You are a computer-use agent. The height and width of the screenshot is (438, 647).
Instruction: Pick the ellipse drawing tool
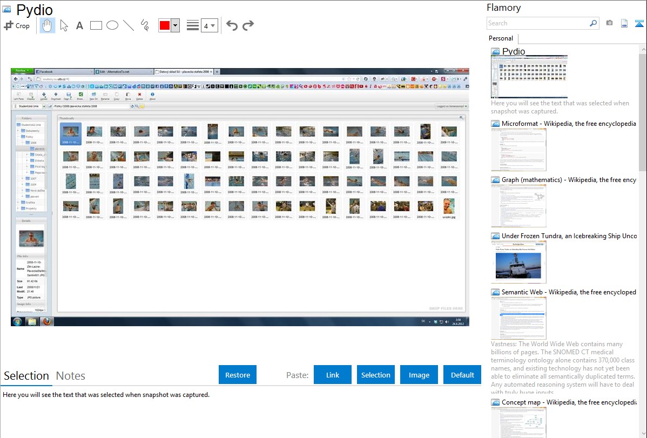pyautogui.click(x=112, y=25)
